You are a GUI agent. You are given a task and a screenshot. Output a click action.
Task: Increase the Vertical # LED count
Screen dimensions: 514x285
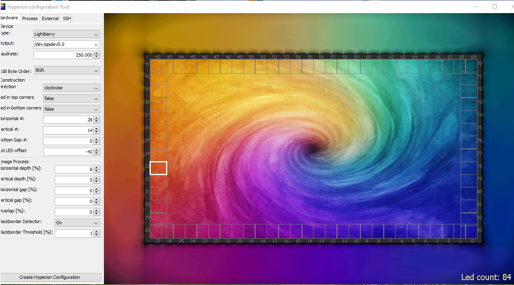[97, 128]
